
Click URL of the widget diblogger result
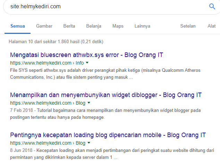pyautogui.click(x=48, y=103)
